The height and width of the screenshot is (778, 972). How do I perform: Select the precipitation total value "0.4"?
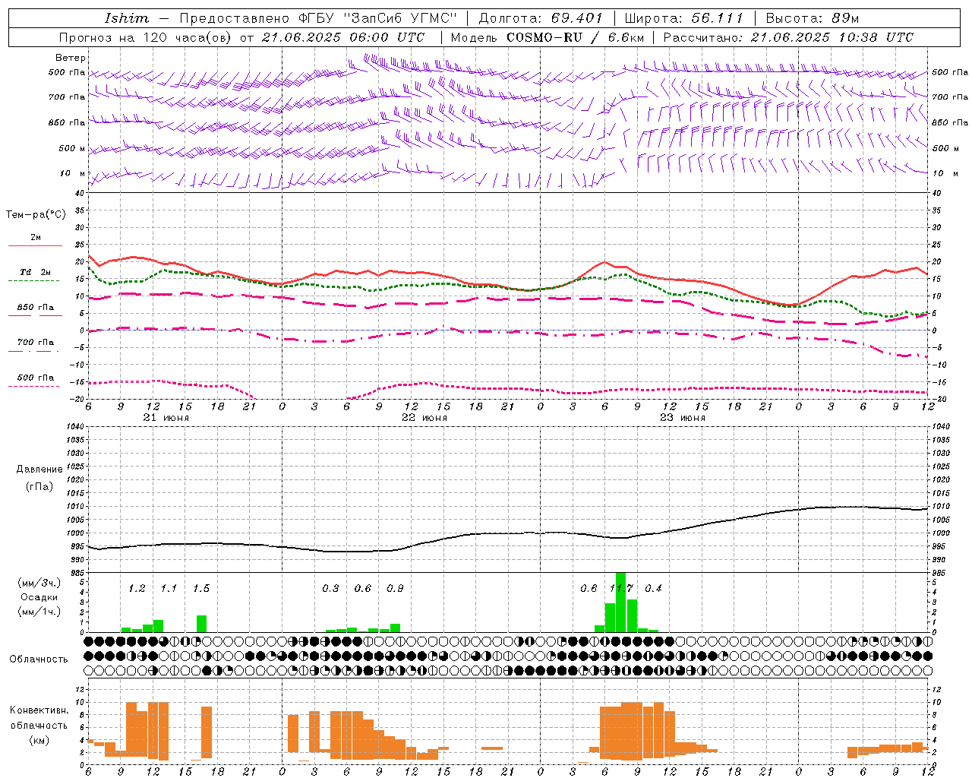(x=653, y=589)
